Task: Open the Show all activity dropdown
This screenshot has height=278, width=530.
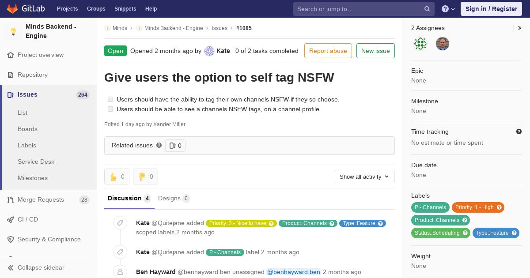Action: pyautogui.click(x=364, y=177)
